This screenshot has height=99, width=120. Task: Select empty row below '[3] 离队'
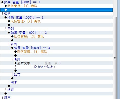tap(56, 40)
